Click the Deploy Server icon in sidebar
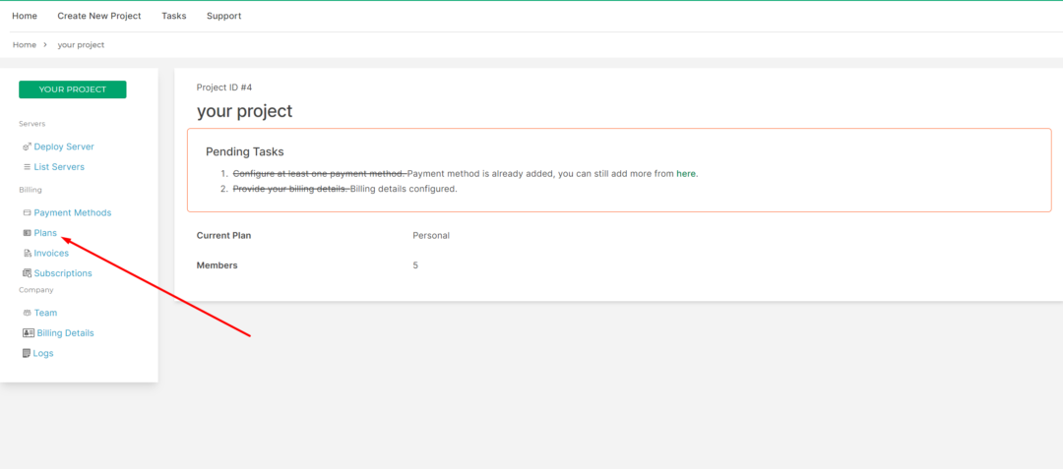The image size is (1063, 469). [27, 147]
